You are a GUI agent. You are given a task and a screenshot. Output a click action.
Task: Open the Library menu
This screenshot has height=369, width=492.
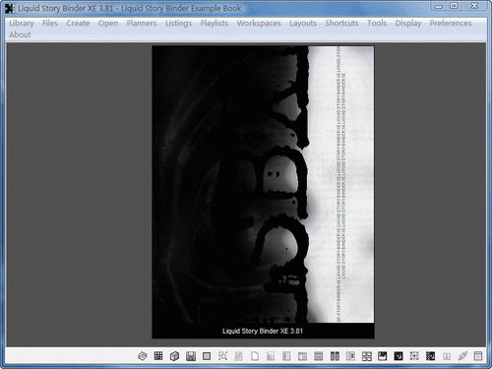(x=22, y=23)
